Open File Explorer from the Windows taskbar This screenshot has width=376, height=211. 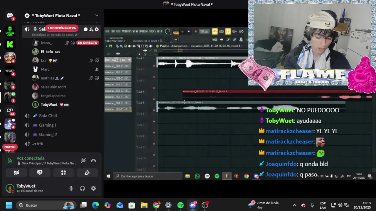tap(144, 205)
